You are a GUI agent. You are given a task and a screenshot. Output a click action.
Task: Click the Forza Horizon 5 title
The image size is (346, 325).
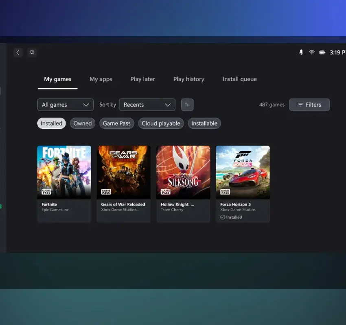235,204
